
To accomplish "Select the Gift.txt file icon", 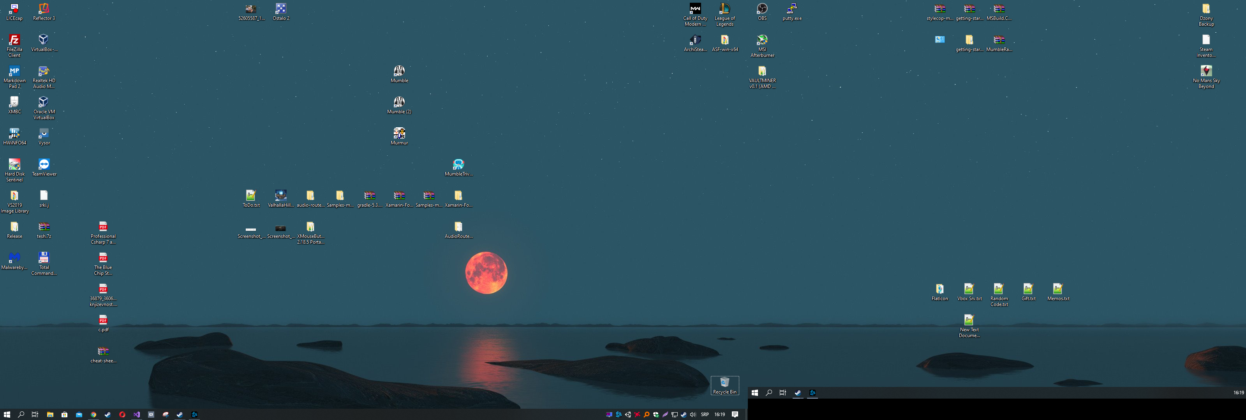I will 1028,292.
